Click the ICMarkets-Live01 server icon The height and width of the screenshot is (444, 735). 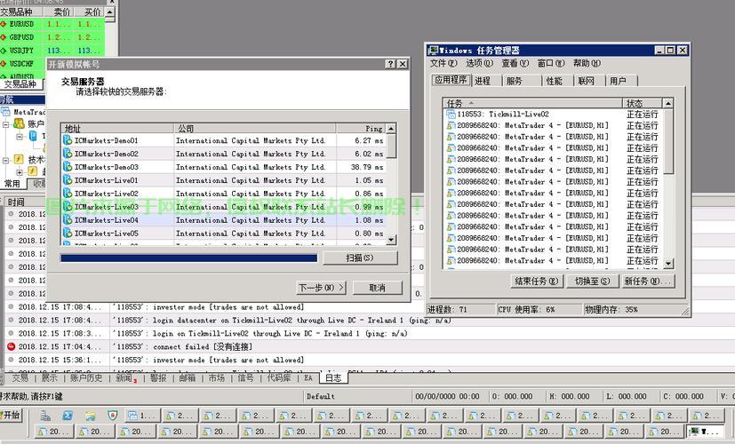point(68,180)
